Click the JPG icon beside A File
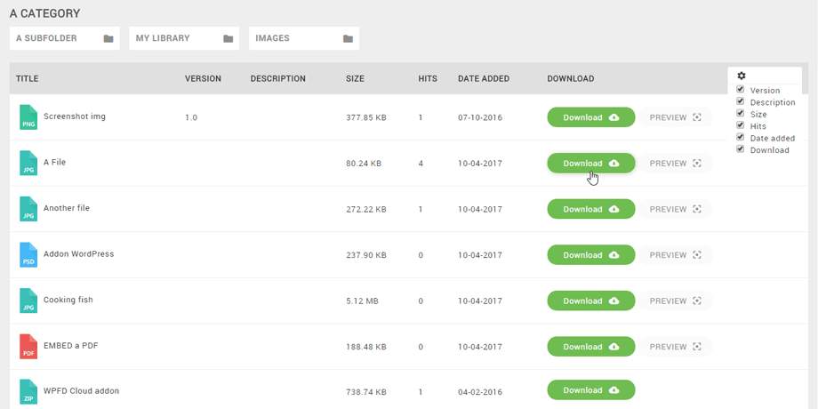The width and height of the screenshot is (818, 409). pyautogui.click(x=28, y=164)
